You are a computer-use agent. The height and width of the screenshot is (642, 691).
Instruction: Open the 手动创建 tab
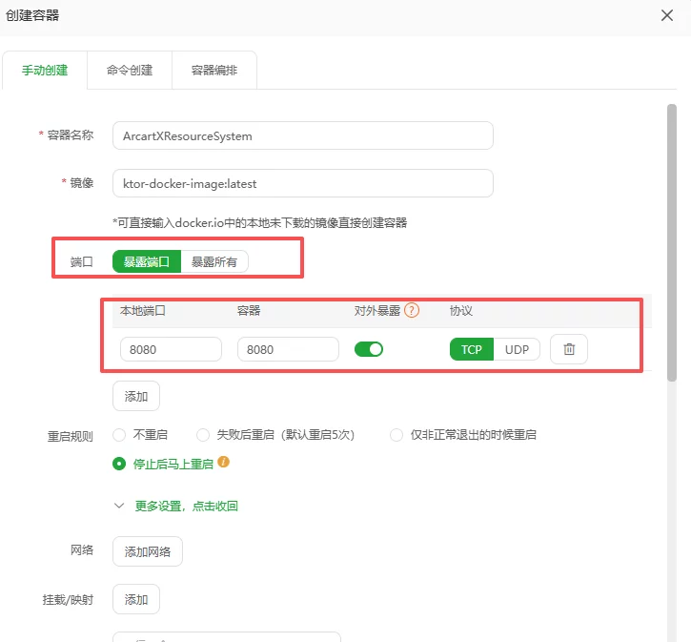coord(45,70)
